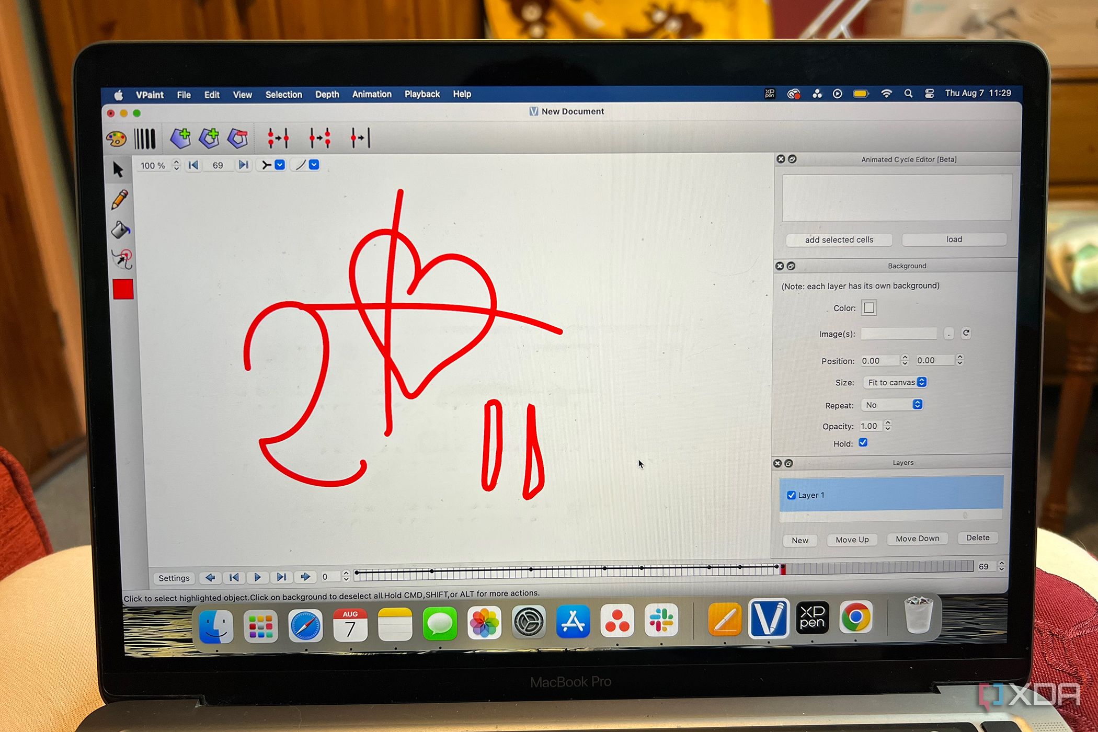This screenshot has height=732, width=1098.
Task: Float the Layers panel
Action: point(789,463)
